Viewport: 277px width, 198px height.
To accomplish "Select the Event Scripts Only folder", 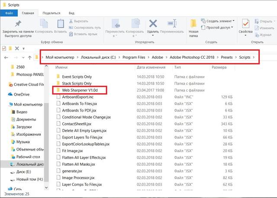I will (77, 77).
